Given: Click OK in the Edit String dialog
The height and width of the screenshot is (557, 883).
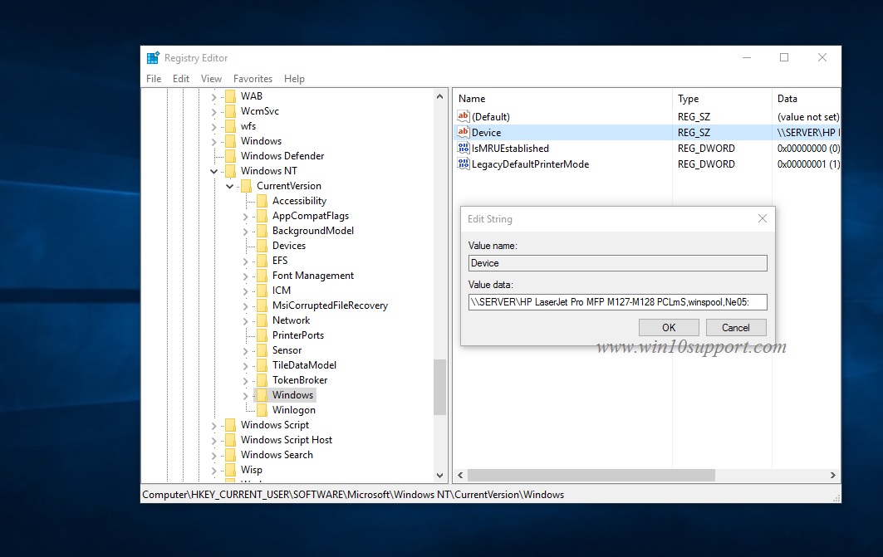Looking at the screenshot, I should pos(669,327).
